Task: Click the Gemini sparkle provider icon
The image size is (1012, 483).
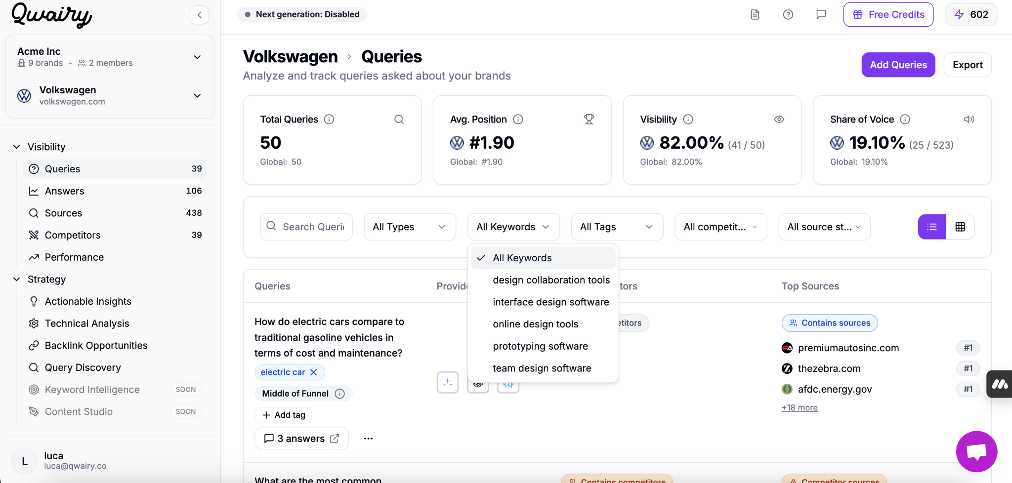Action: (448, 382)
